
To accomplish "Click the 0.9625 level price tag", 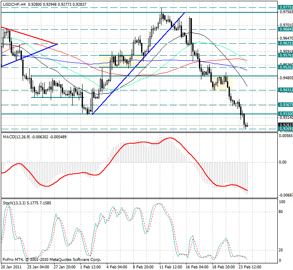I will [x=286, y=43].
